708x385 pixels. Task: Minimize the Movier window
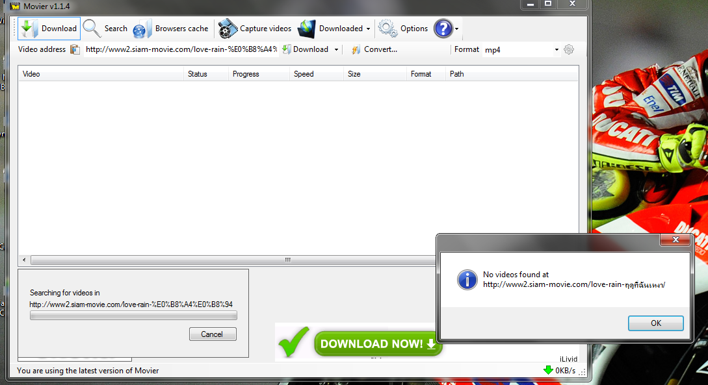coord(531,4)
